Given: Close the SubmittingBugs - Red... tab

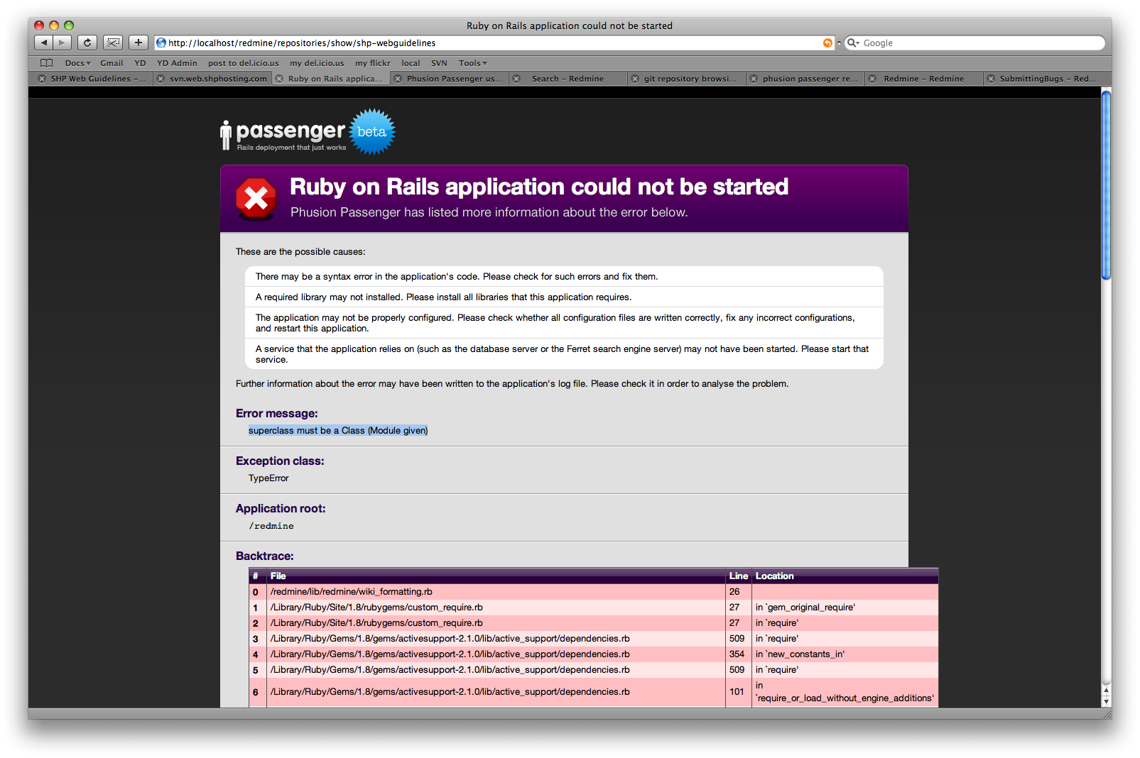Looking at the screenshot, I should (991, 79).
